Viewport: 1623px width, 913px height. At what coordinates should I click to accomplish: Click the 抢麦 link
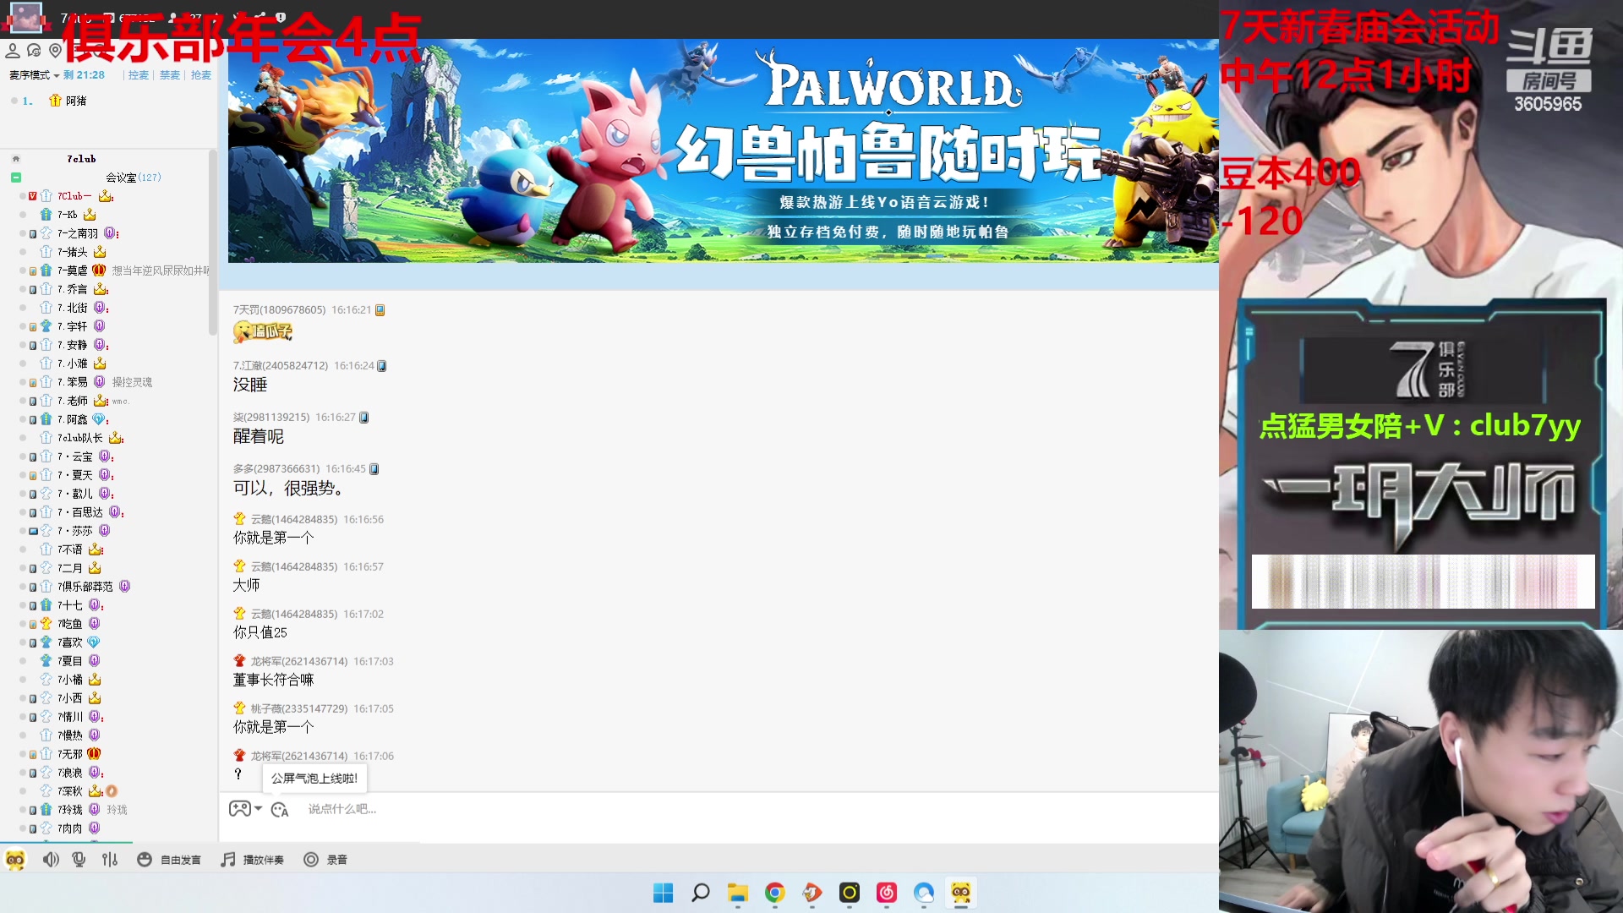click(x=201, y=75)
